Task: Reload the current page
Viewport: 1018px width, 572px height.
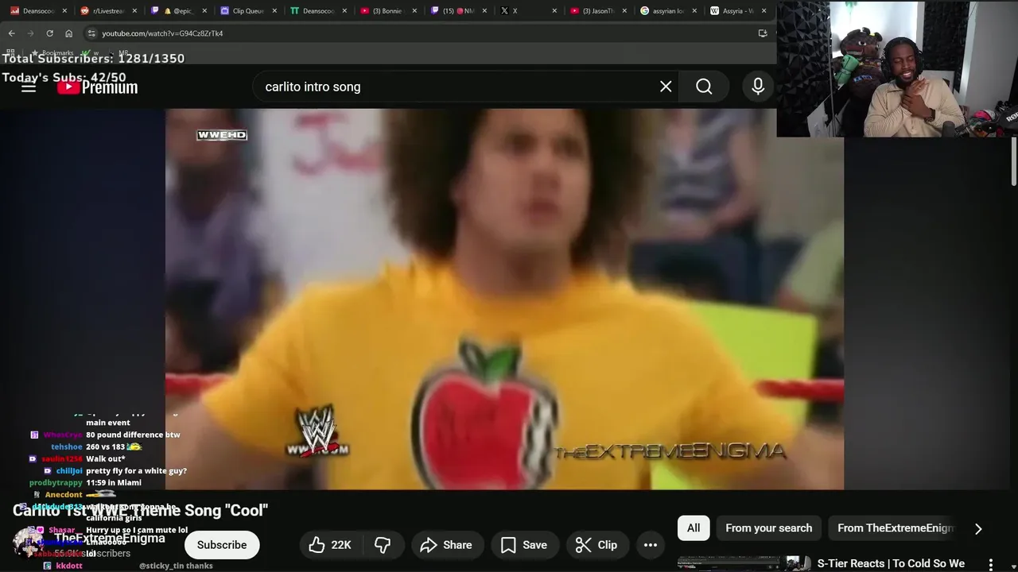Action: pos(49,33)
